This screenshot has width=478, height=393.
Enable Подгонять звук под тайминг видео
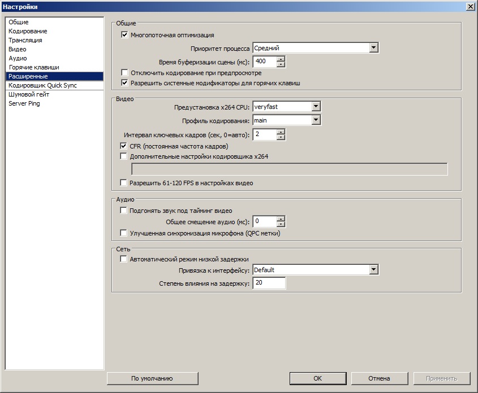click(123, 210)
